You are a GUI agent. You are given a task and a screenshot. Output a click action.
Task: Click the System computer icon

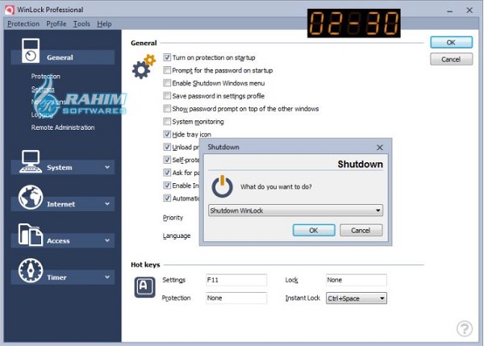click(x=31, y=161)
